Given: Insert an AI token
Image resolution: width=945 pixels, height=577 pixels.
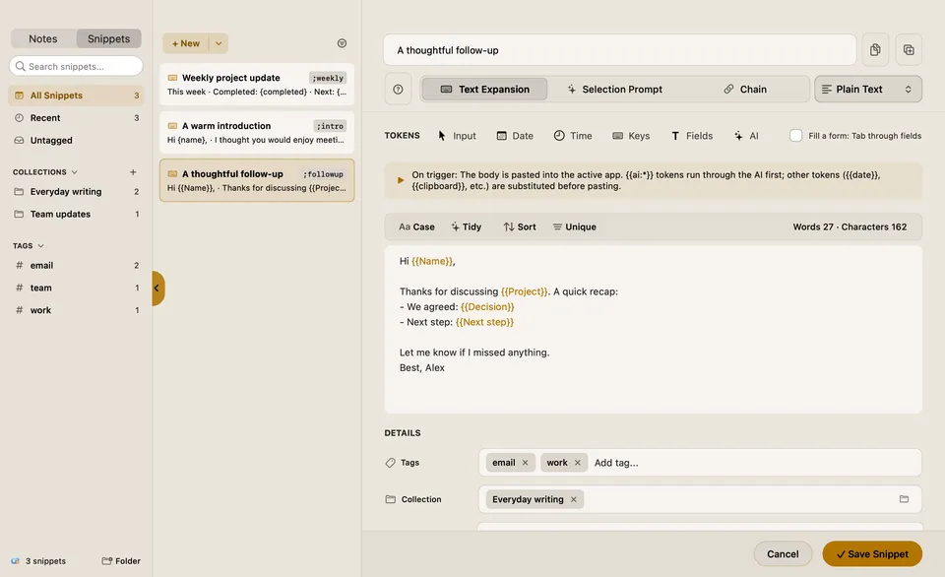Looking at the screenshot, I should point(746,136).
